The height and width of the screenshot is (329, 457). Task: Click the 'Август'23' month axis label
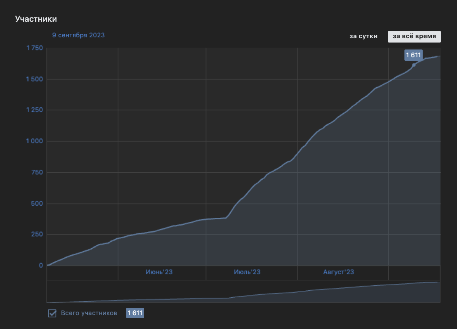338,272
